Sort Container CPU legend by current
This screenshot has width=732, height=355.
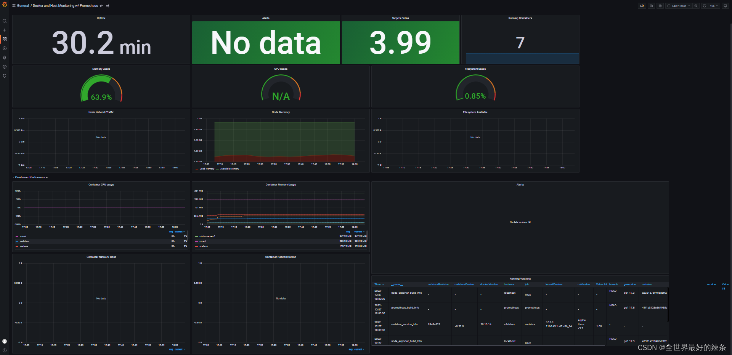(180, 232)
